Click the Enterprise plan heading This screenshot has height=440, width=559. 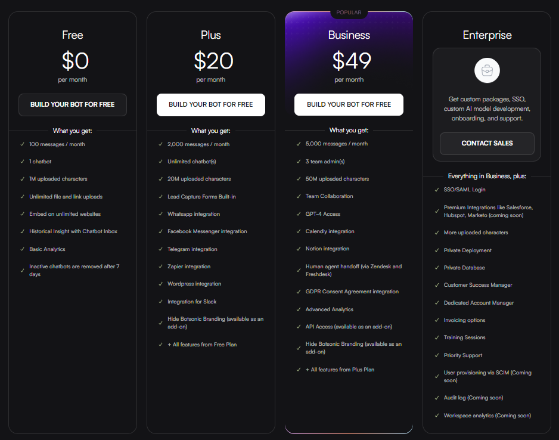[487, 35]
